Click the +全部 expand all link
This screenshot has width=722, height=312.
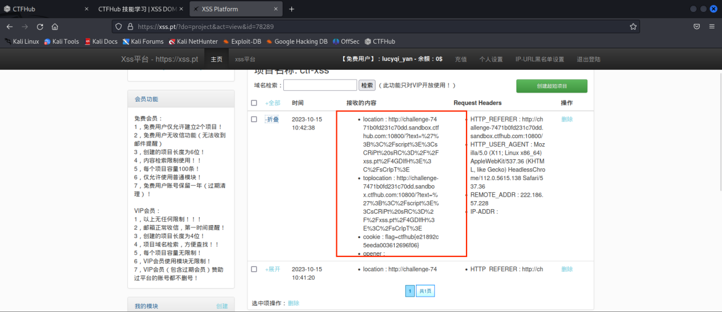[x=273, y=103]
